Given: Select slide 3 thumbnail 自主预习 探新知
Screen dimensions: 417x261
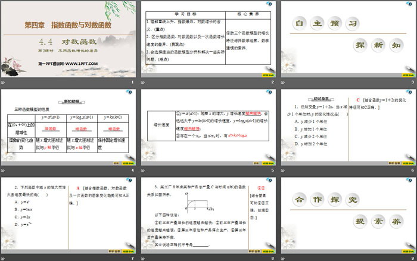Looking at the screenshot, I should click(x=348, y=39).
